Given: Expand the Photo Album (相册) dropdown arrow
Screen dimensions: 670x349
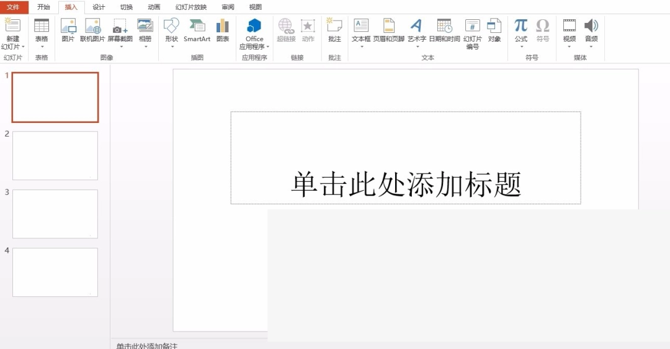Looking at the screenshot, I should pos(145,47).
